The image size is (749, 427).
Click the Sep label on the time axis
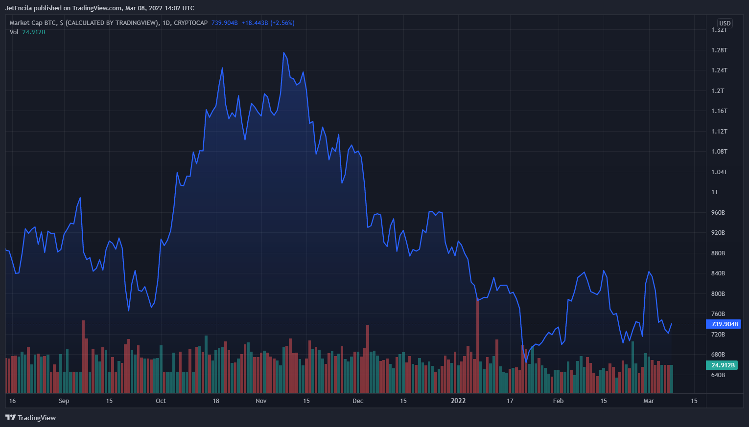coord(64,401)
